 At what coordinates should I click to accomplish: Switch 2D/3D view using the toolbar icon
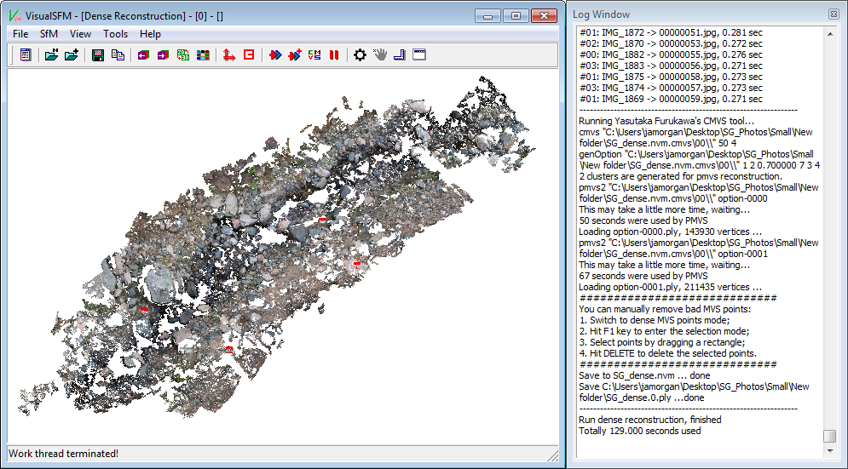pyautogui.click(x=182, y=54)
